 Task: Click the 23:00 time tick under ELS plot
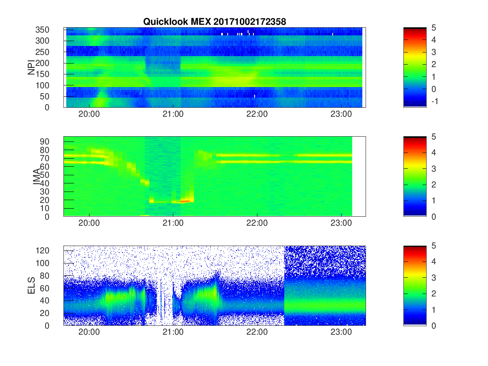[x=341, y=332]
